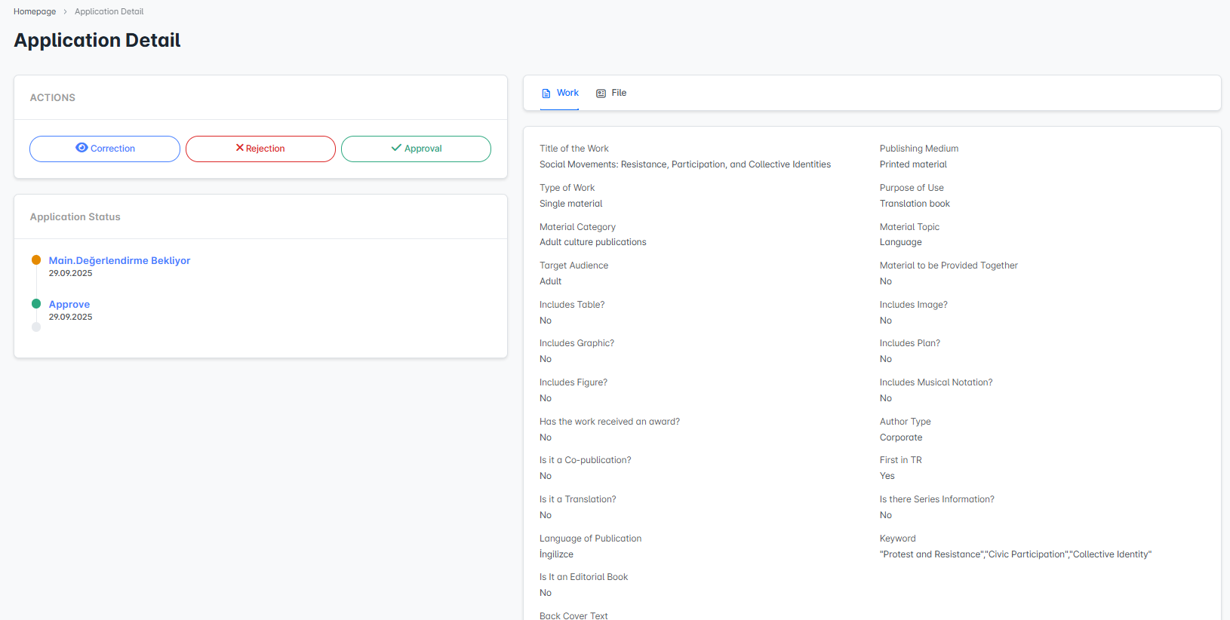The image size is (1230, 620).
Task: Click the breadcrumb chevron separator
Action: (x=66, y=12)
